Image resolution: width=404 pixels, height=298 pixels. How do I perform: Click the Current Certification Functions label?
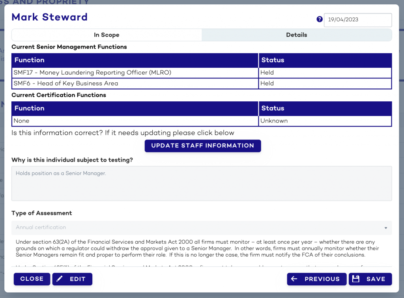click(59, 95)
